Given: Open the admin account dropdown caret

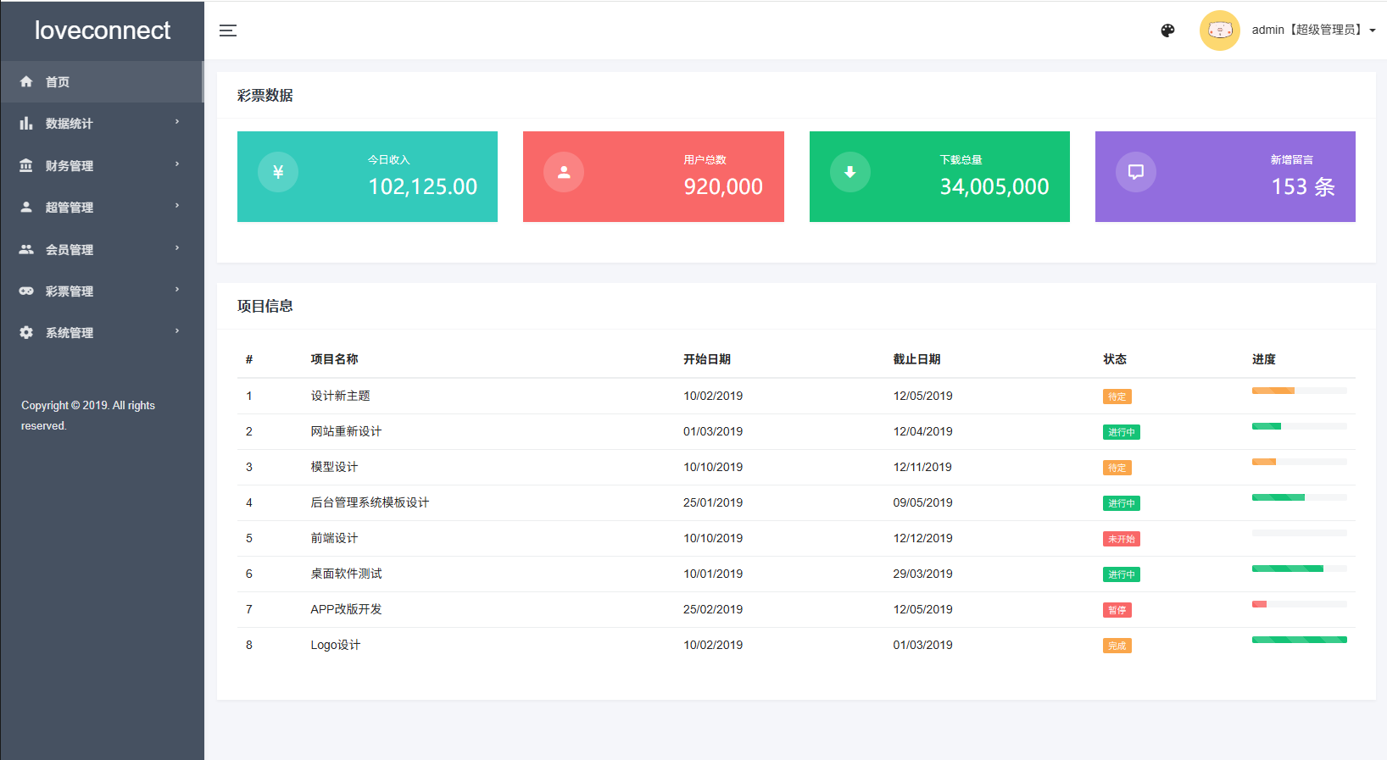Looking at the screenshot, I should click(1373, 31).
